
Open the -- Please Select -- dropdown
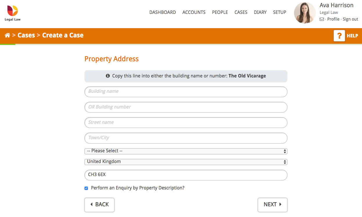coord(186,151)
